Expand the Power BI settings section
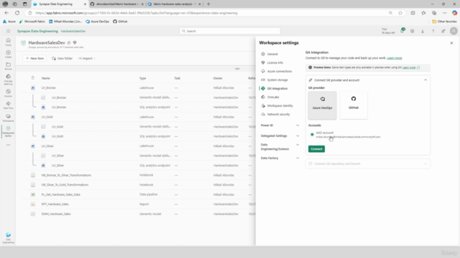460x258 pixels. [x=280, y=125]
